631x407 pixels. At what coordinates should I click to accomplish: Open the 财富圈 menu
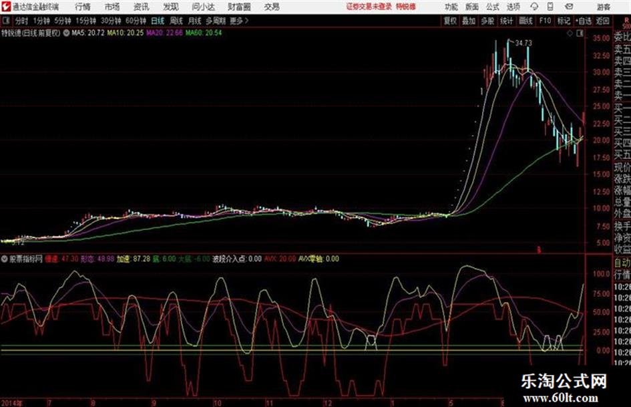tap(239, 7)
